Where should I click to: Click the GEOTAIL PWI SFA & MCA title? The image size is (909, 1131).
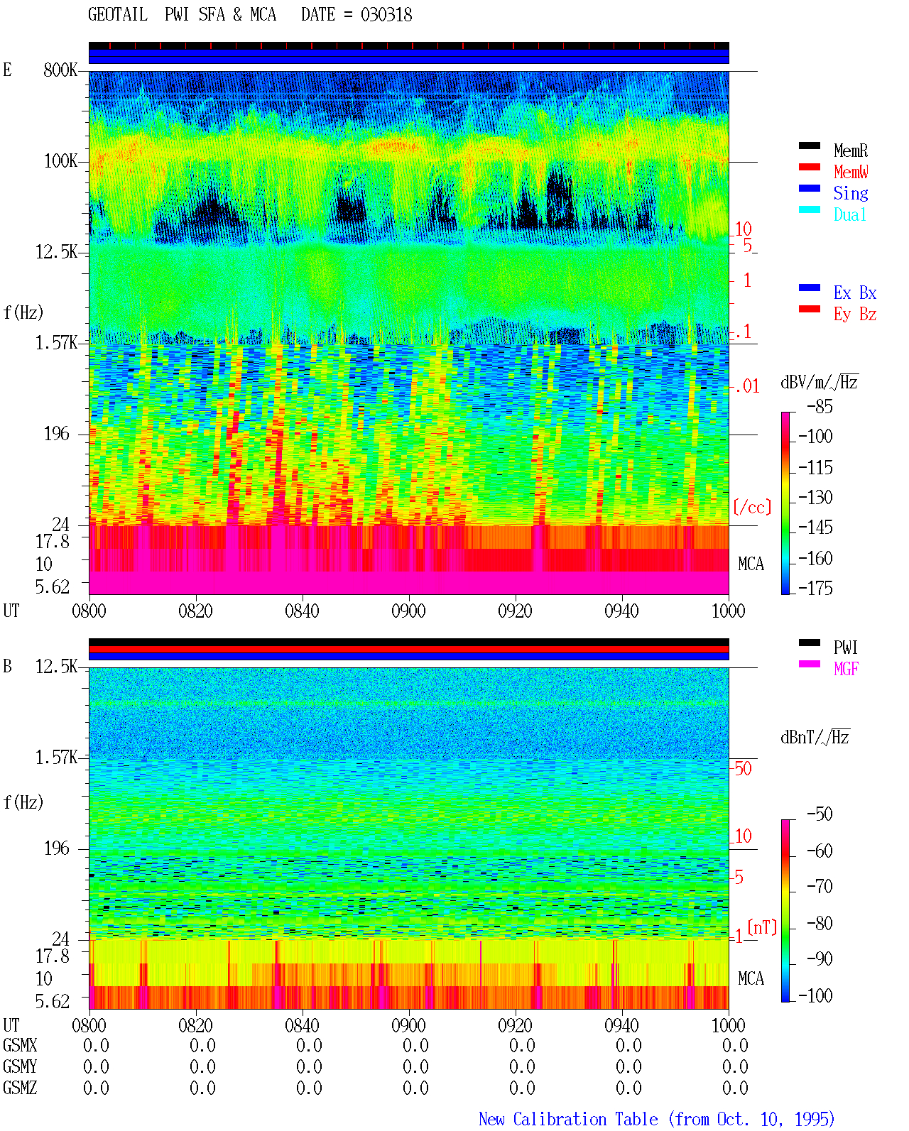tap(182, 15)
